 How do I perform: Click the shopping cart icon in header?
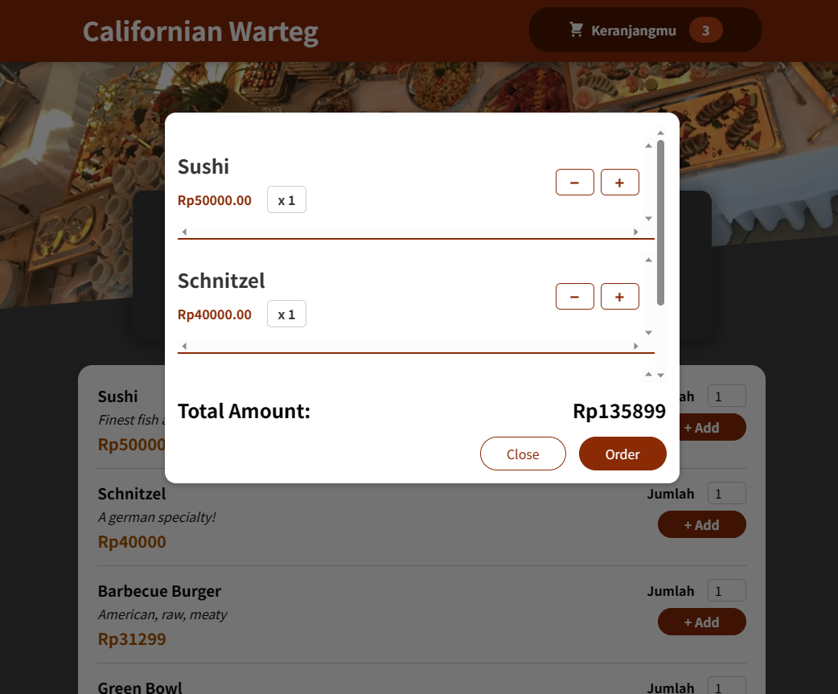tap(576, 31)
